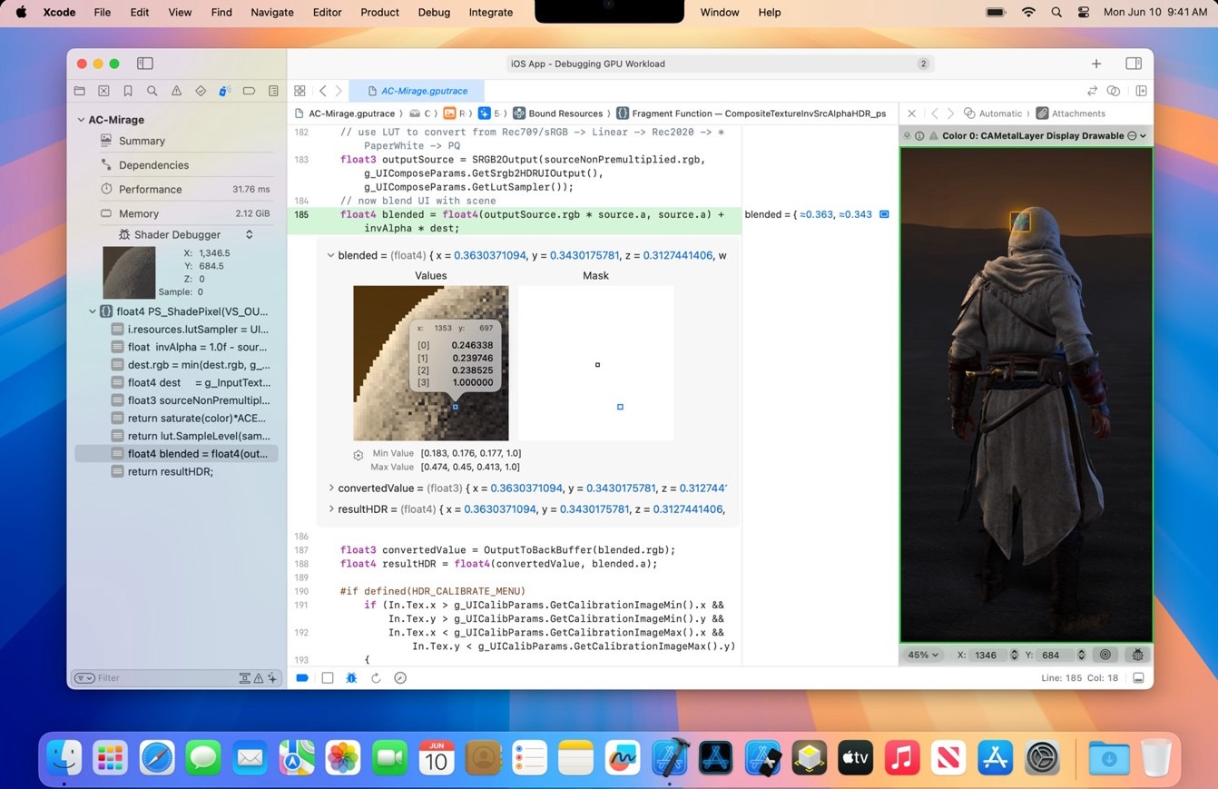This screenshot has height=789, width=1218.
Task: Click the compass icon in debug bar
Action: (x=400, y=677)
